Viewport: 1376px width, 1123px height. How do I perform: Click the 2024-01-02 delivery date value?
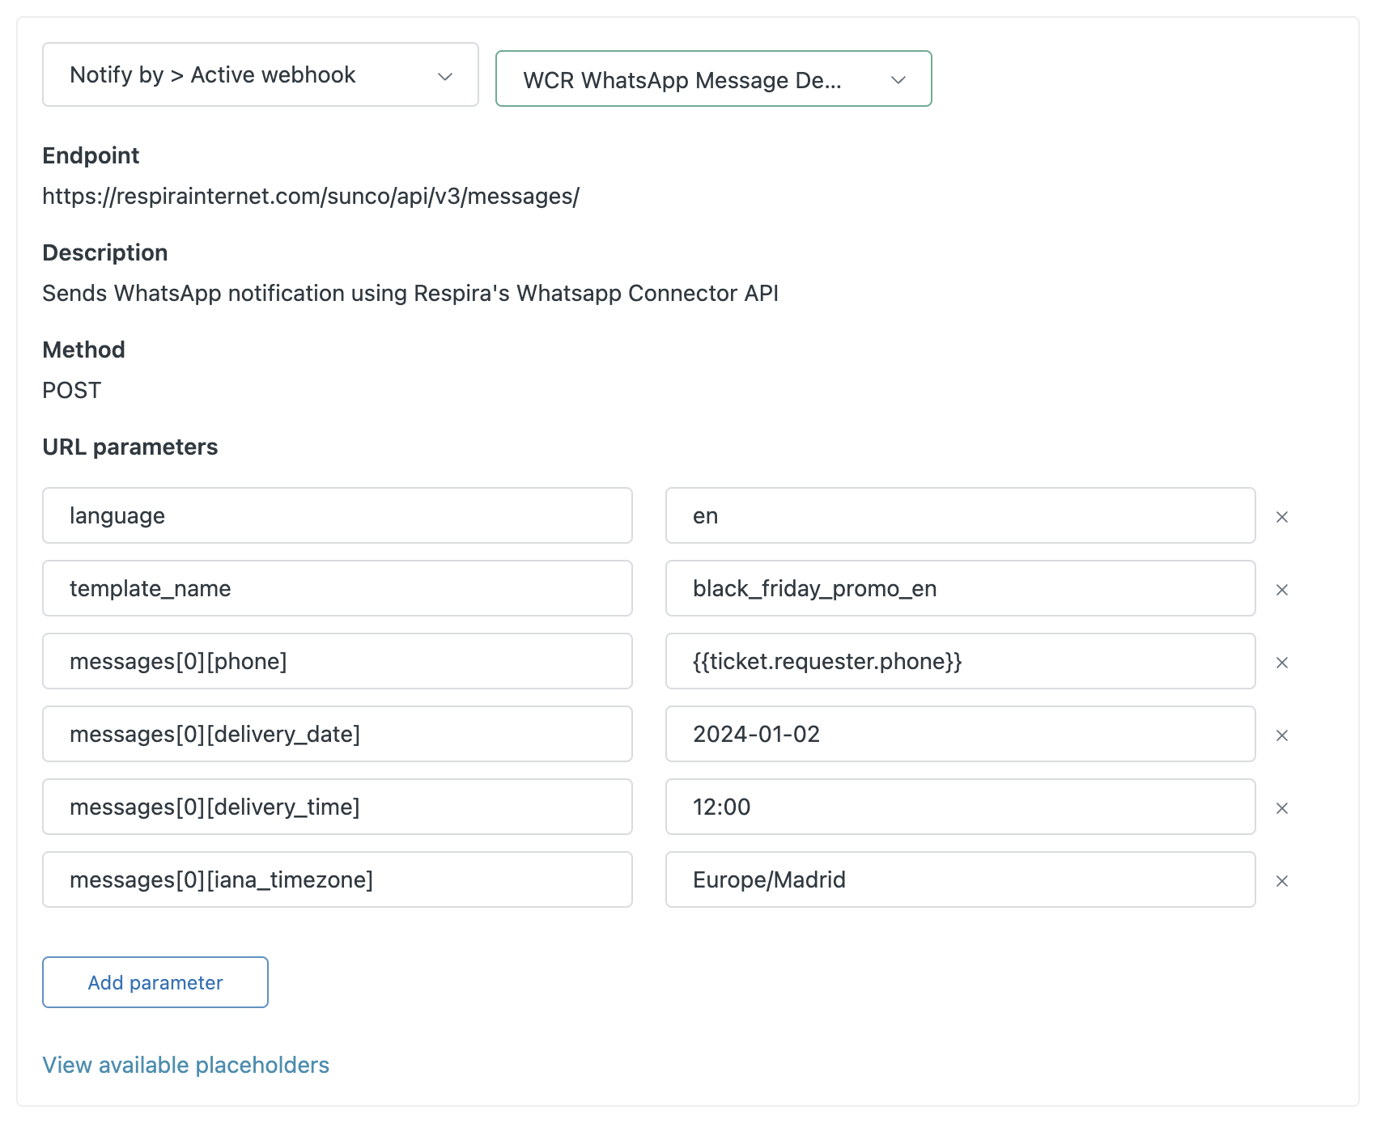960,734
